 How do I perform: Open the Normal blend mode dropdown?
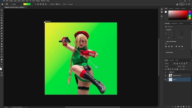click(x=171, y=66)
